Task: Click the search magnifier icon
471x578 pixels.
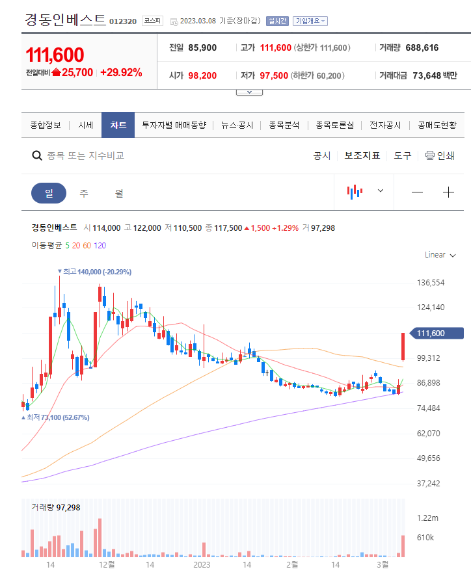Action: (38, 156)
